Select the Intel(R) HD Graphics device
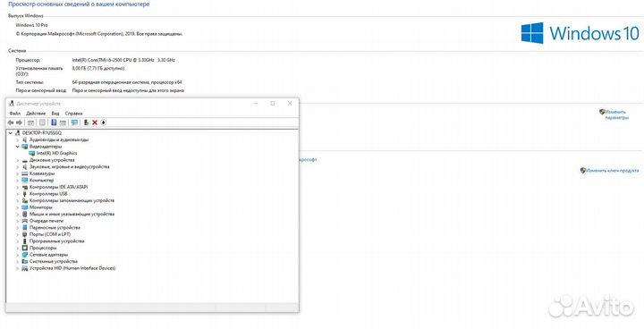This screenshot has height=329, width=644. pyautogui.click(x=56, y=153)
